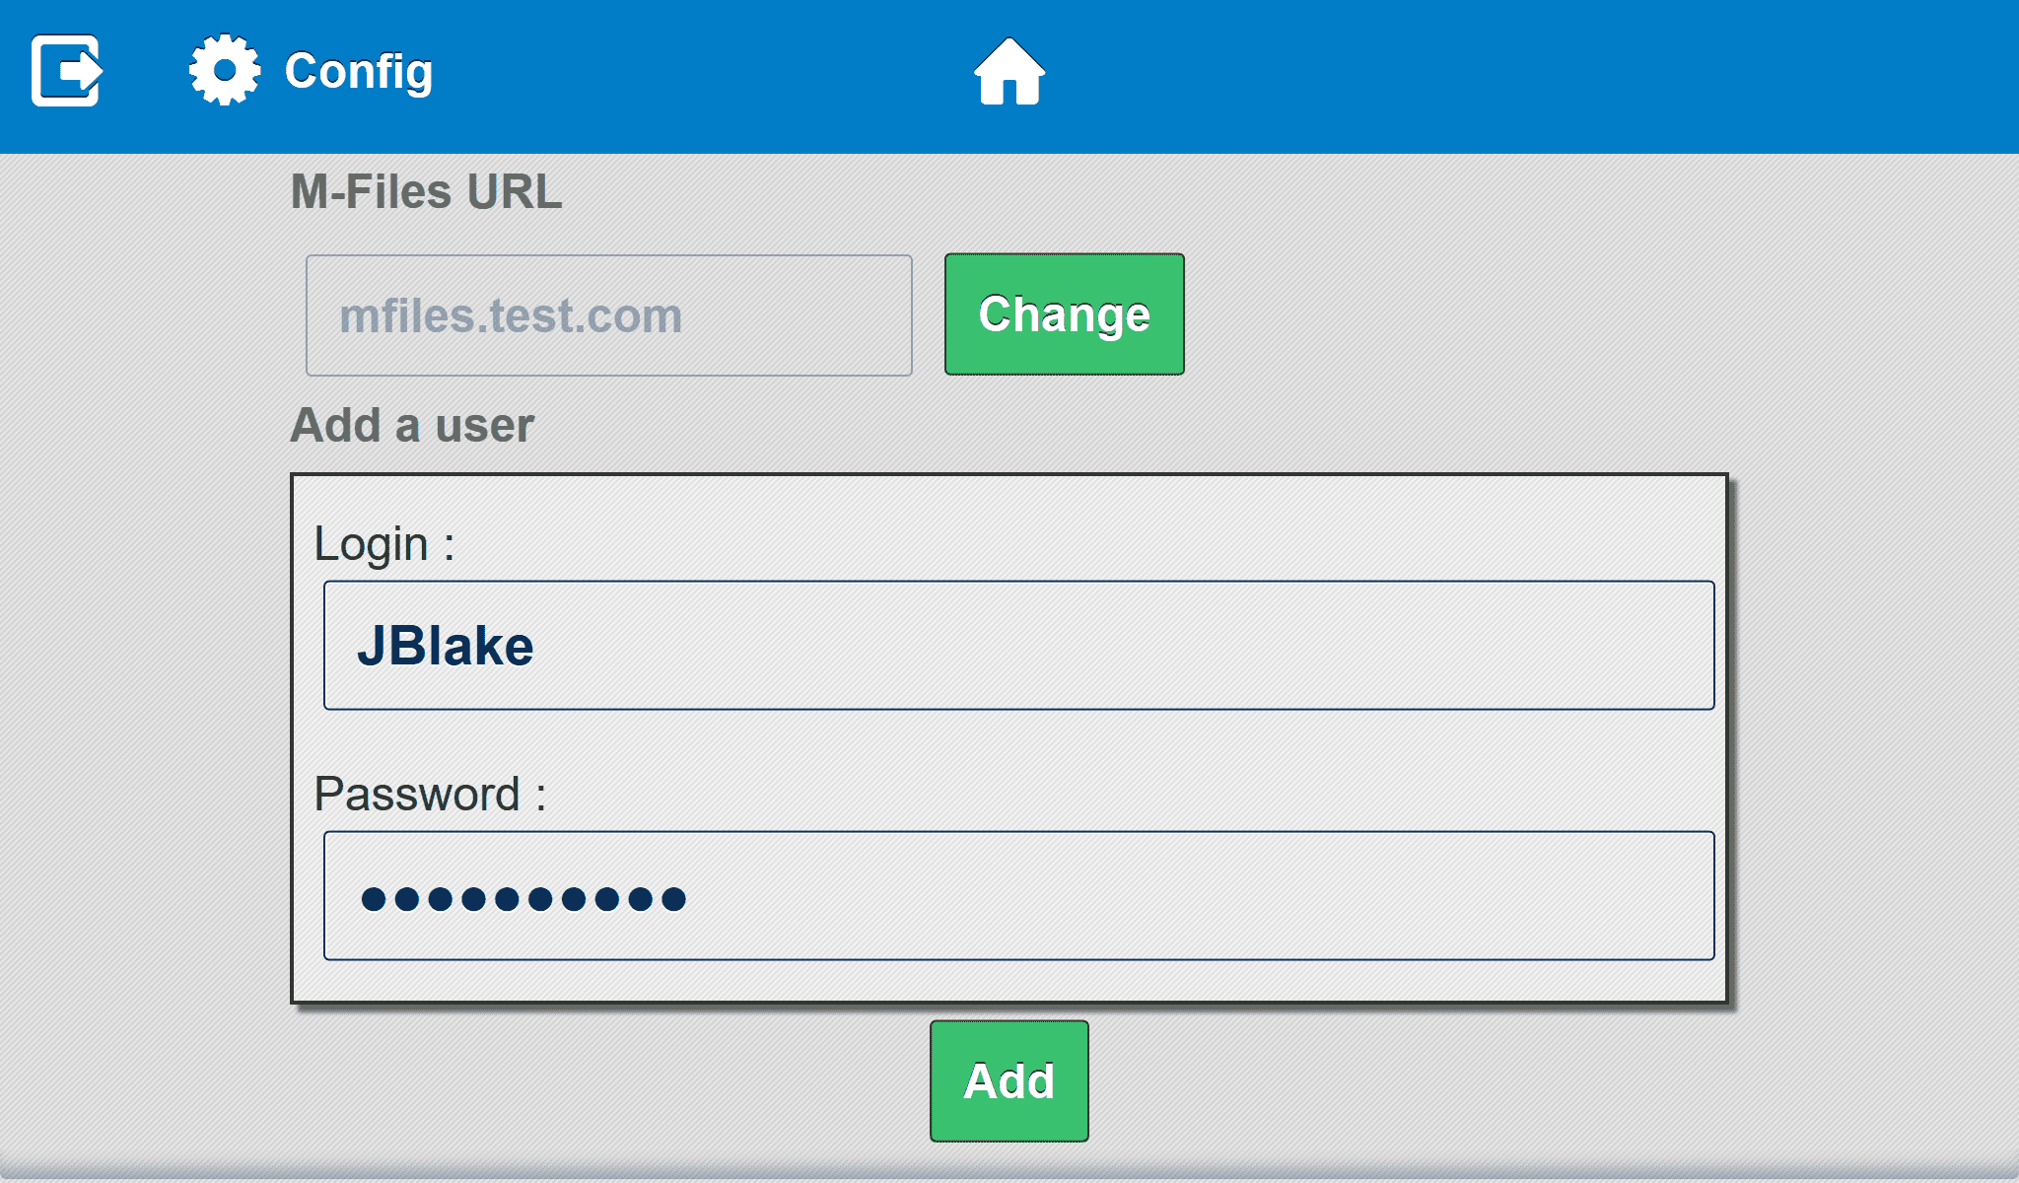Submit new user with Add
This screenshot has height=1183, width=2019.
(1009, 1081)
